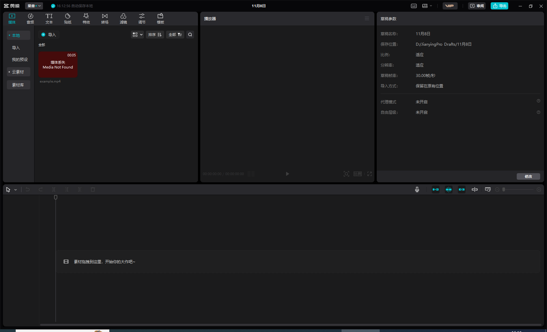This screenshot has width=547, height=332.
Task: Open the 调节 (Adjust) tab
Action: point(142,19)
